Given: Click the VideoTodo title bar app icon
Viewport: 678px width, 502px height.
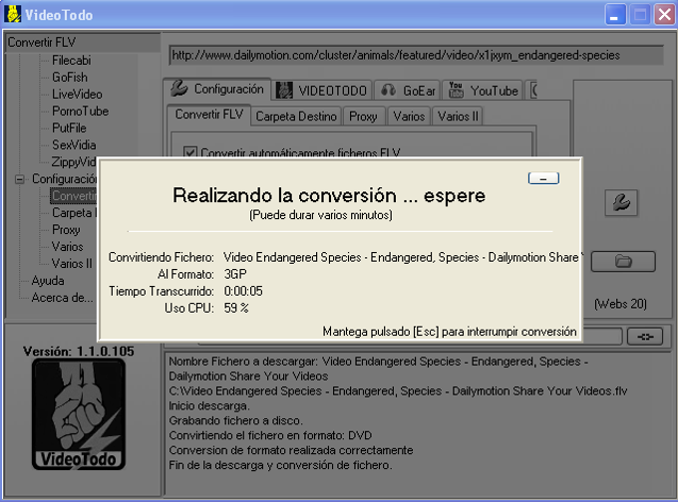Looking at the screenshot, I should (x=13, y=14).
